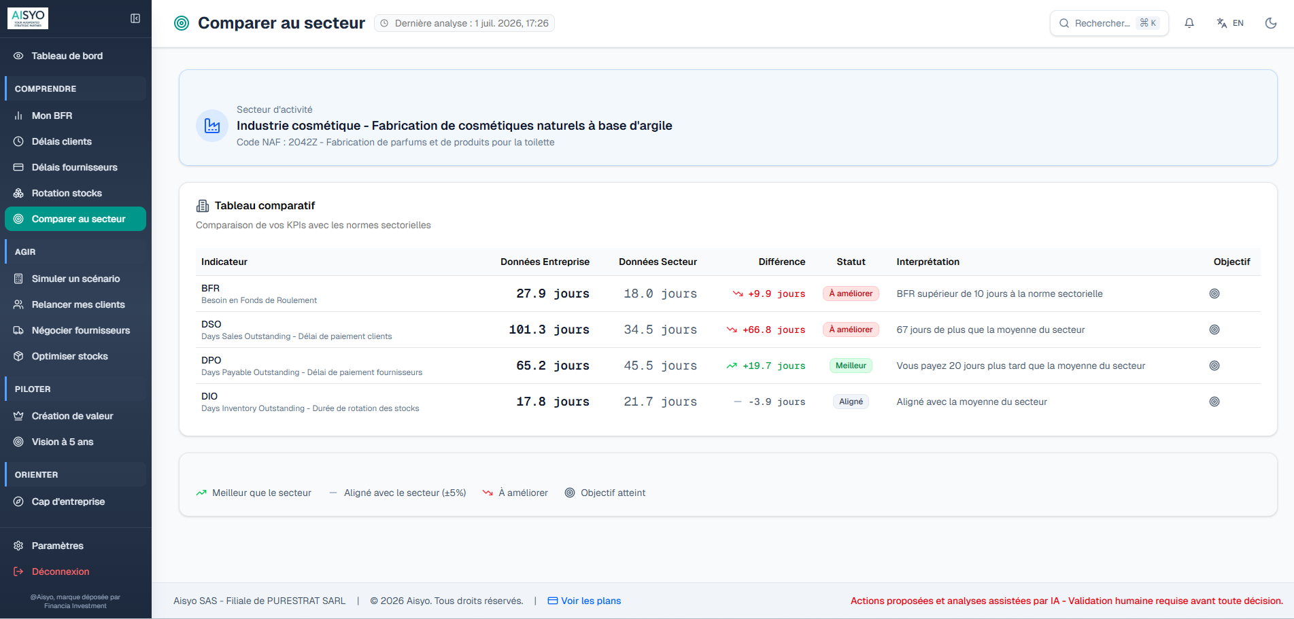Open the EN language selector
The height and width of the screenshot is (619, 1294).
[x=1231, y=22]
